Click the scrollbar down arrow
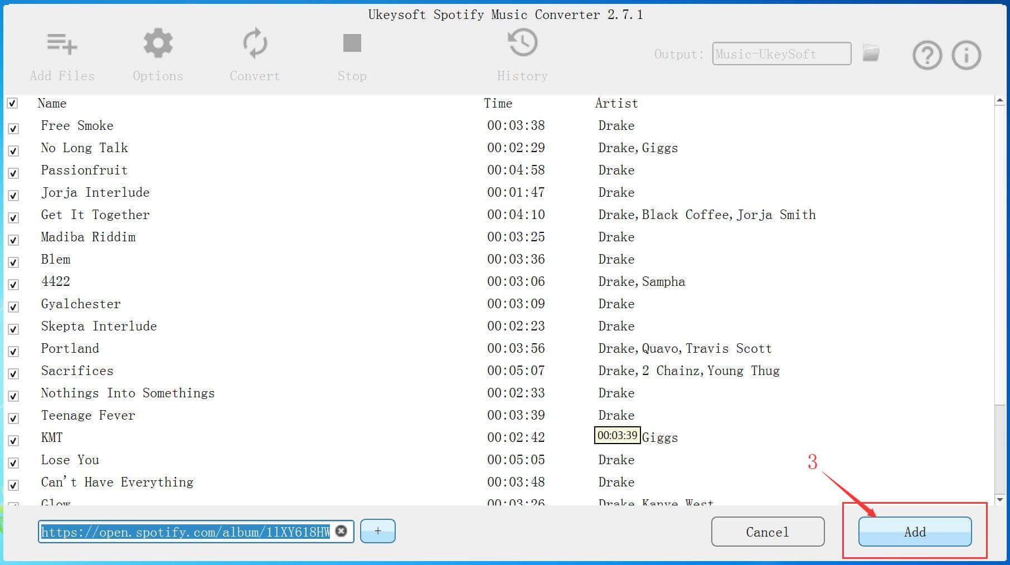The image size is (1010, 565). pyautogui.click(x=1000, y=499)
